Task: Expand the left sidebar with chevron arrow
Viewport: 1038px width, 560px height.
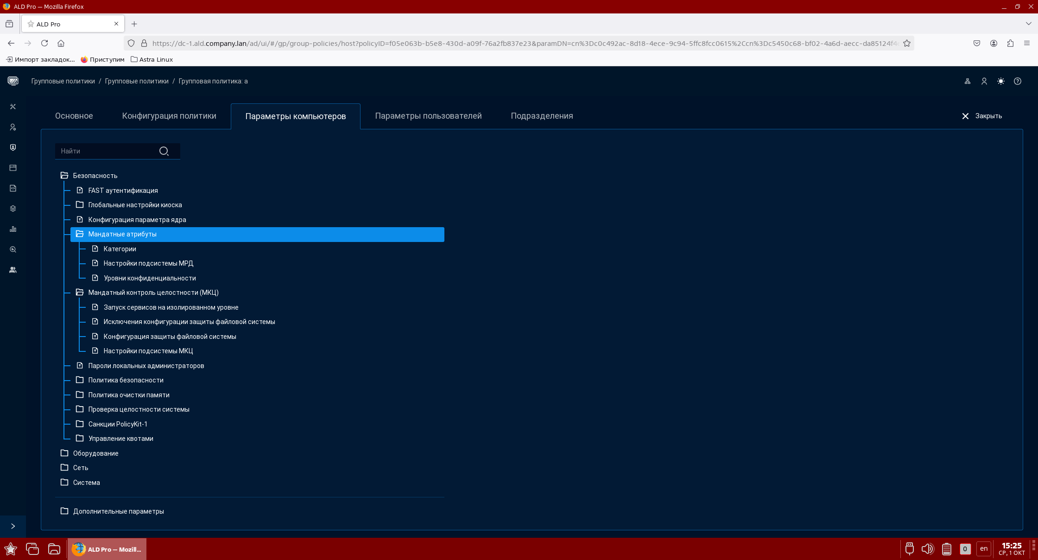Action: coord(13,526)
